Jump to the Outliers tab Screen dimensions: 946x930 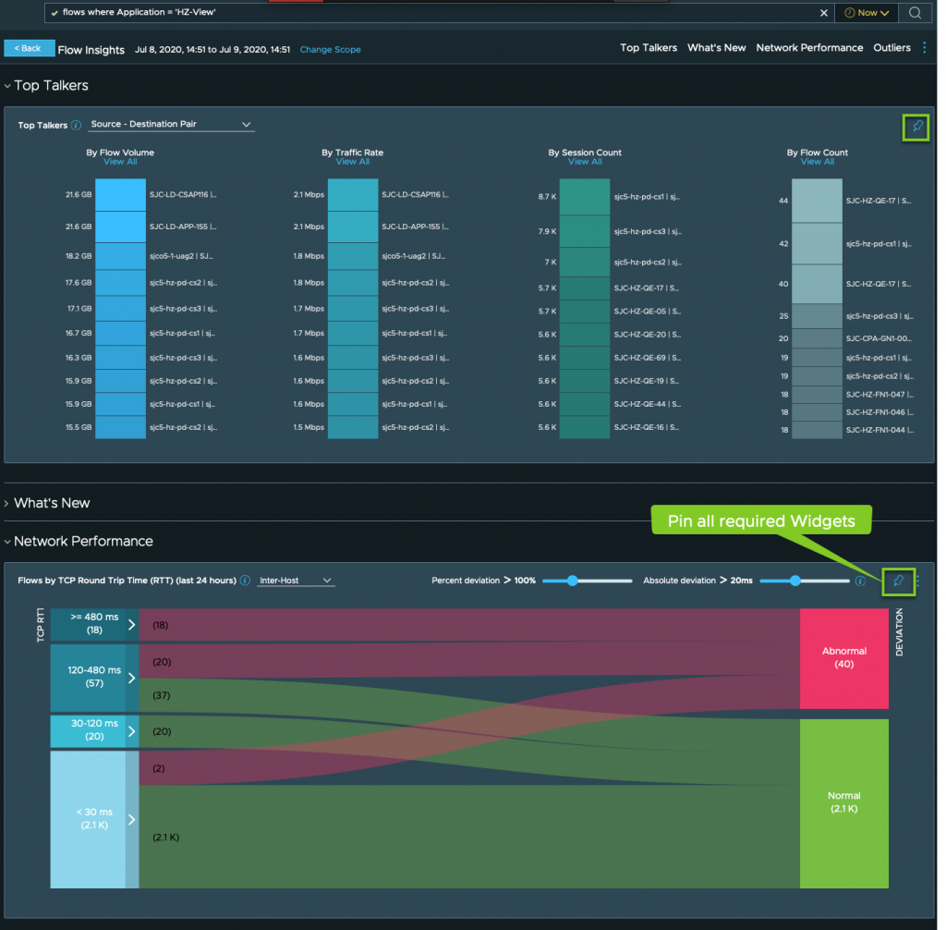[891, 48]
